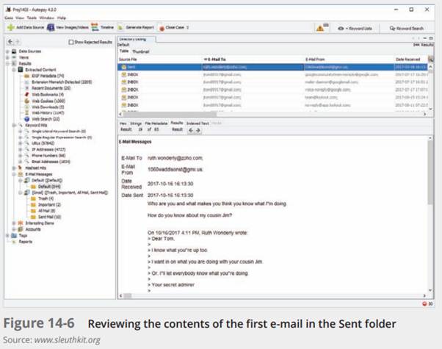
Task: Click the Add Data Source plus icon
Action: (x=11, y=27)
